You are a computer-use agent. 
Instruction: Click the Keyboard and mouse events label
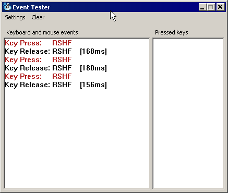click(x=42, y=32)
